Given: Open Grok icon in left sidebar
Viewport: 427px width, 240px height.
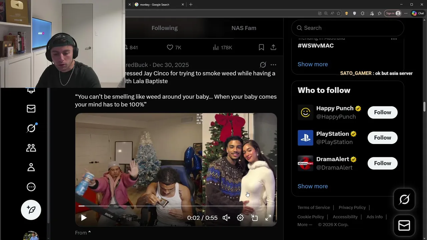Looking at the screenshot, I should (x=31, y=128).
